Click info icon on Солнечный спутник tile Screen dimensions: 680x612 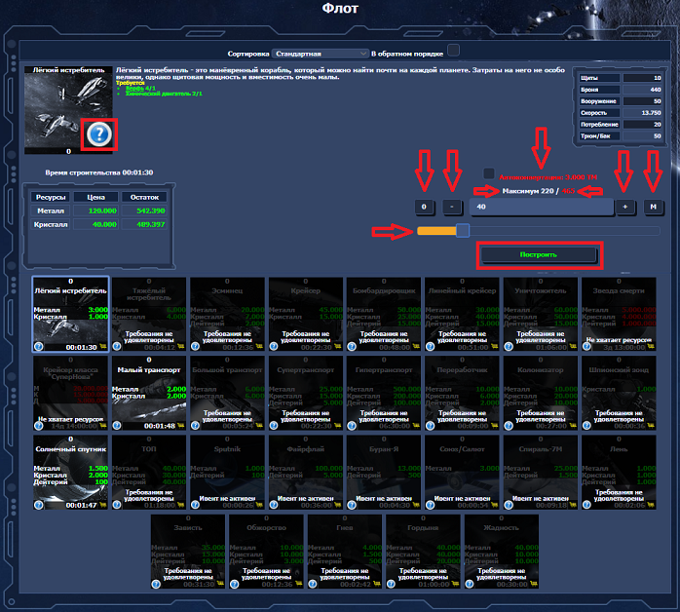click(39, 505)
